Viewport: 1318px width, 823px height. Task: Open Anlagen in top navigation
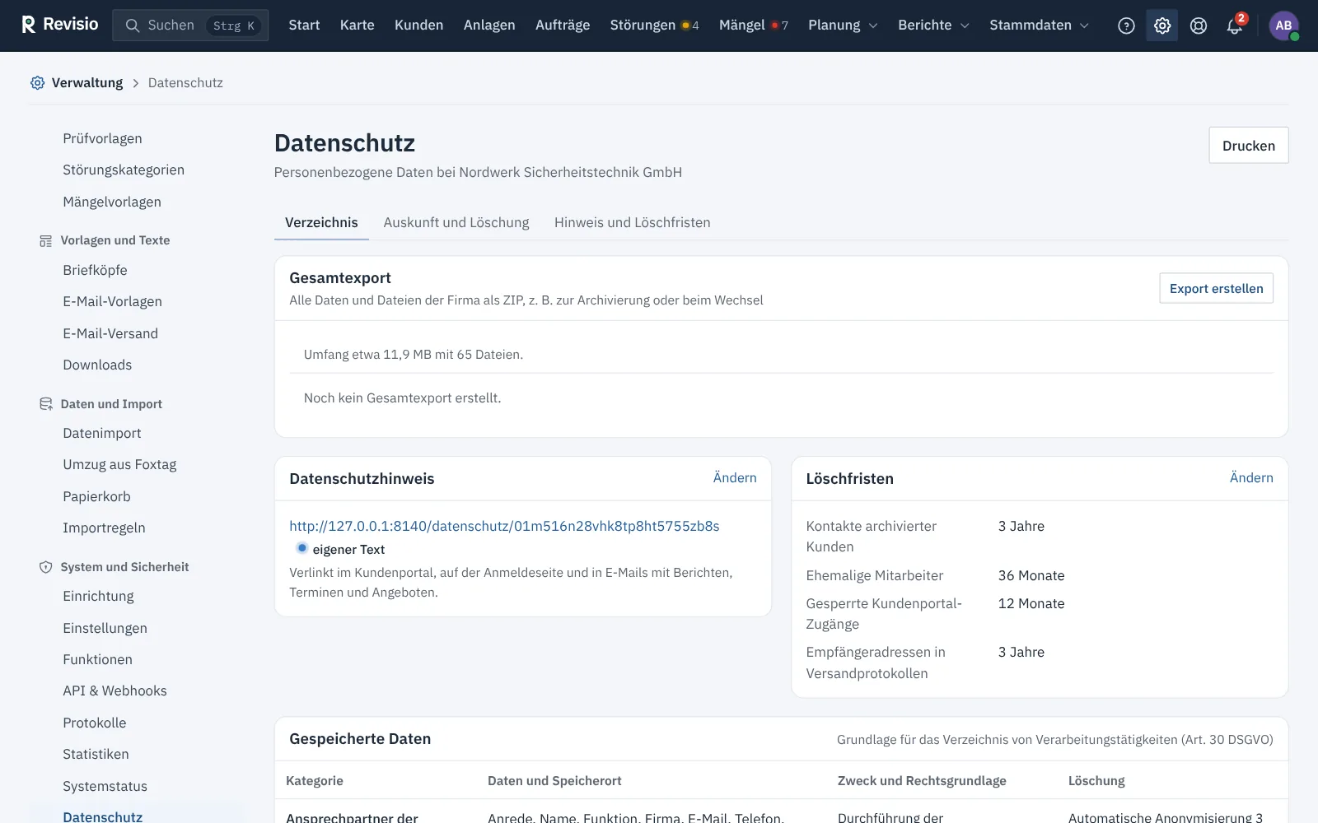pos(489,26)
